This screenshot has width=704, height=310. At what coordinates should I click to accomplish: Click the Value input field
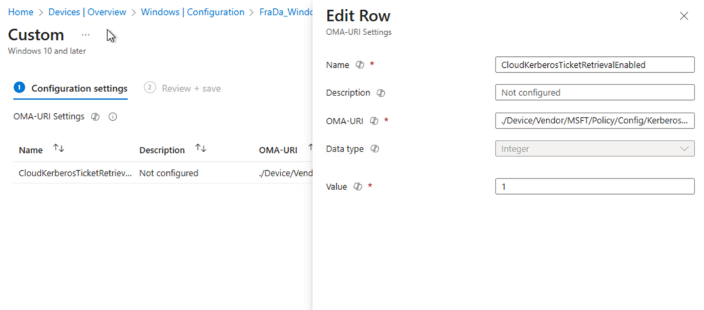595,187
